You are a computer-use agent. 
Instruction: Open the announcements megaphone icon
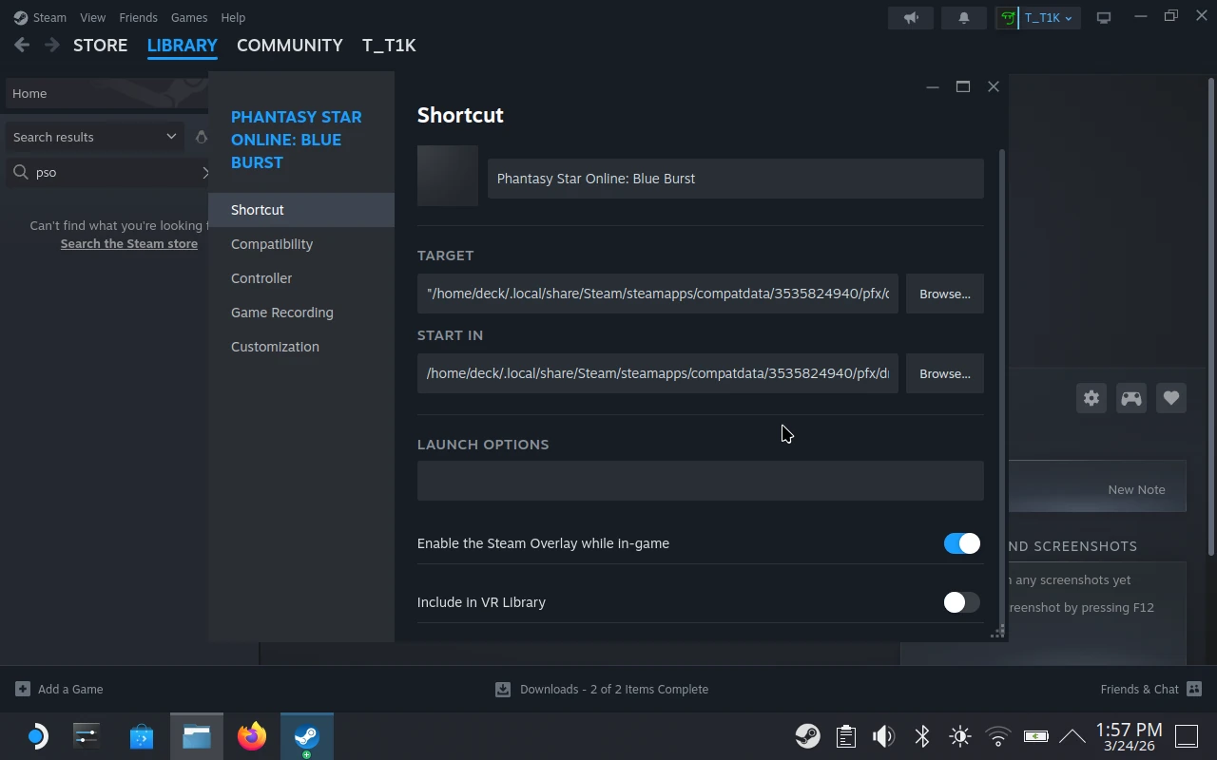[x=910, y=17]
